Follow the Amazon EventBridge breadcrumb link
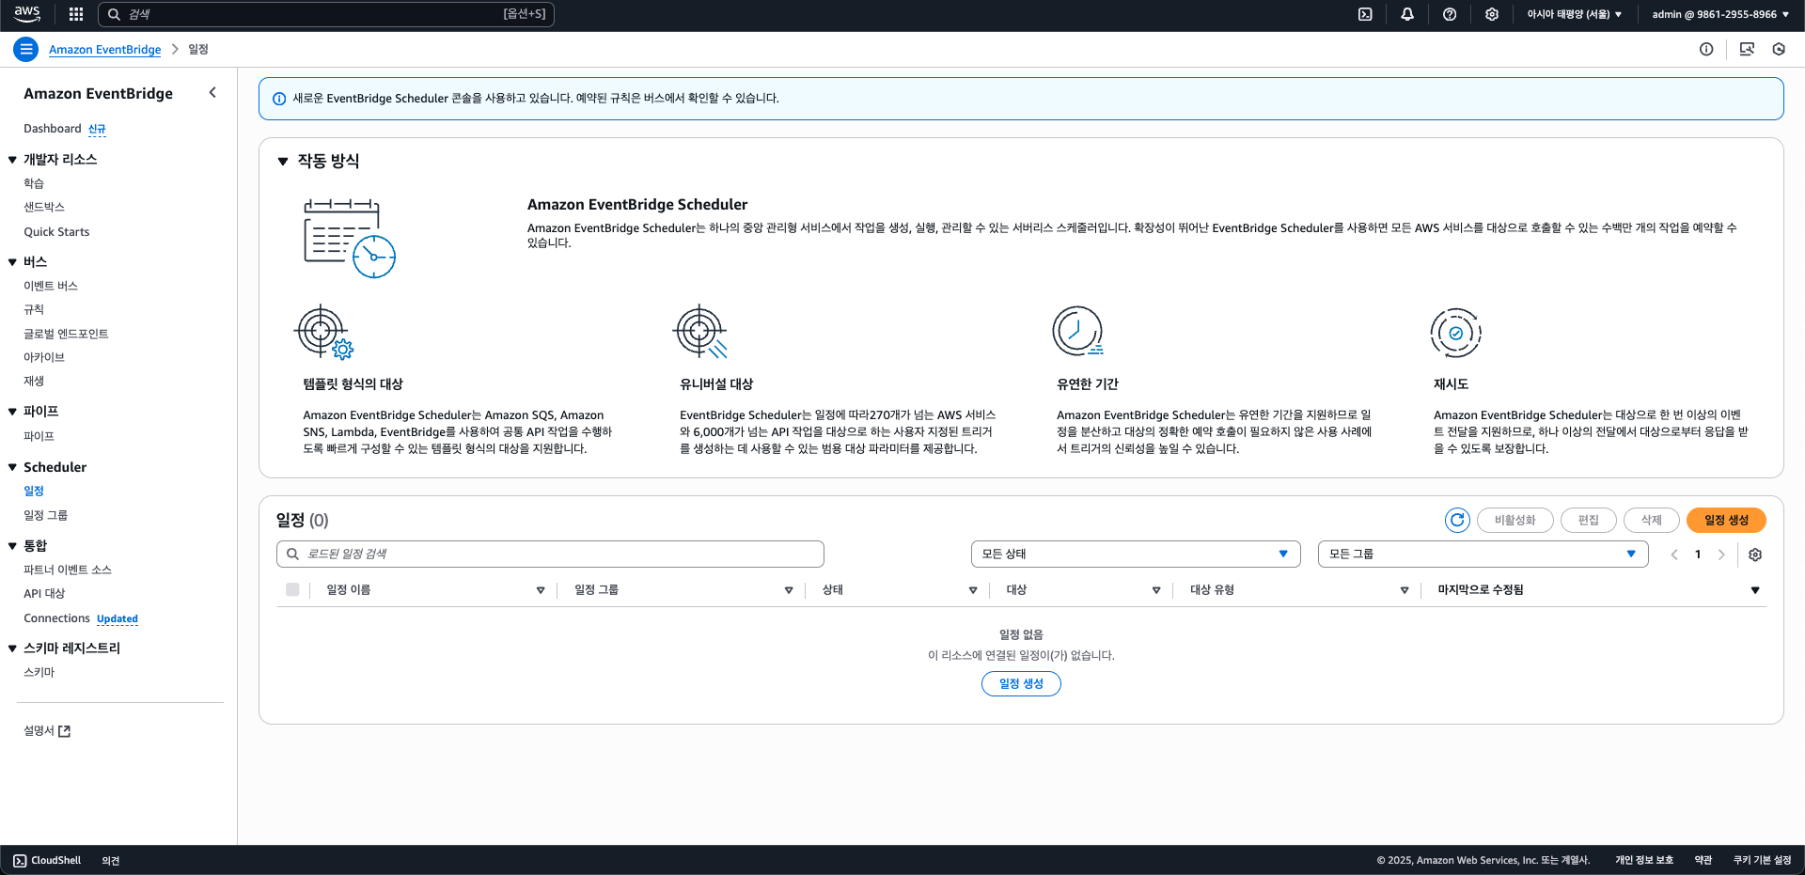 [x=105, y=49]
